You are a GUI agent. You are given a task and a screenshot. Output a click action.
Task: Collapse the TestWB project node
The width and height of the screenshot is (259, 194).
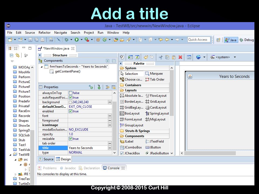(10, 155)
